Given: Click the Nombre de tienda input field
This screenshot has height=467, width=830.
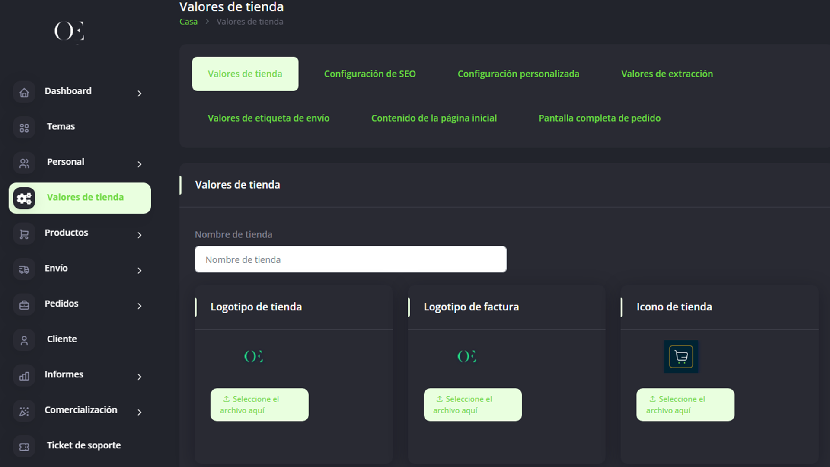Looking at the screenshot, I should pos(350,259).
